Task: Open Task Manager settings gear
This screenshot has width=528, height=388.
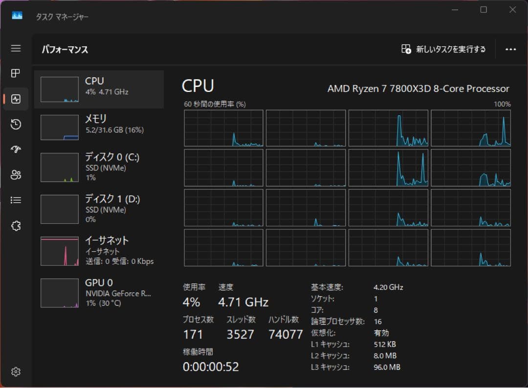Action: (16, 372)
